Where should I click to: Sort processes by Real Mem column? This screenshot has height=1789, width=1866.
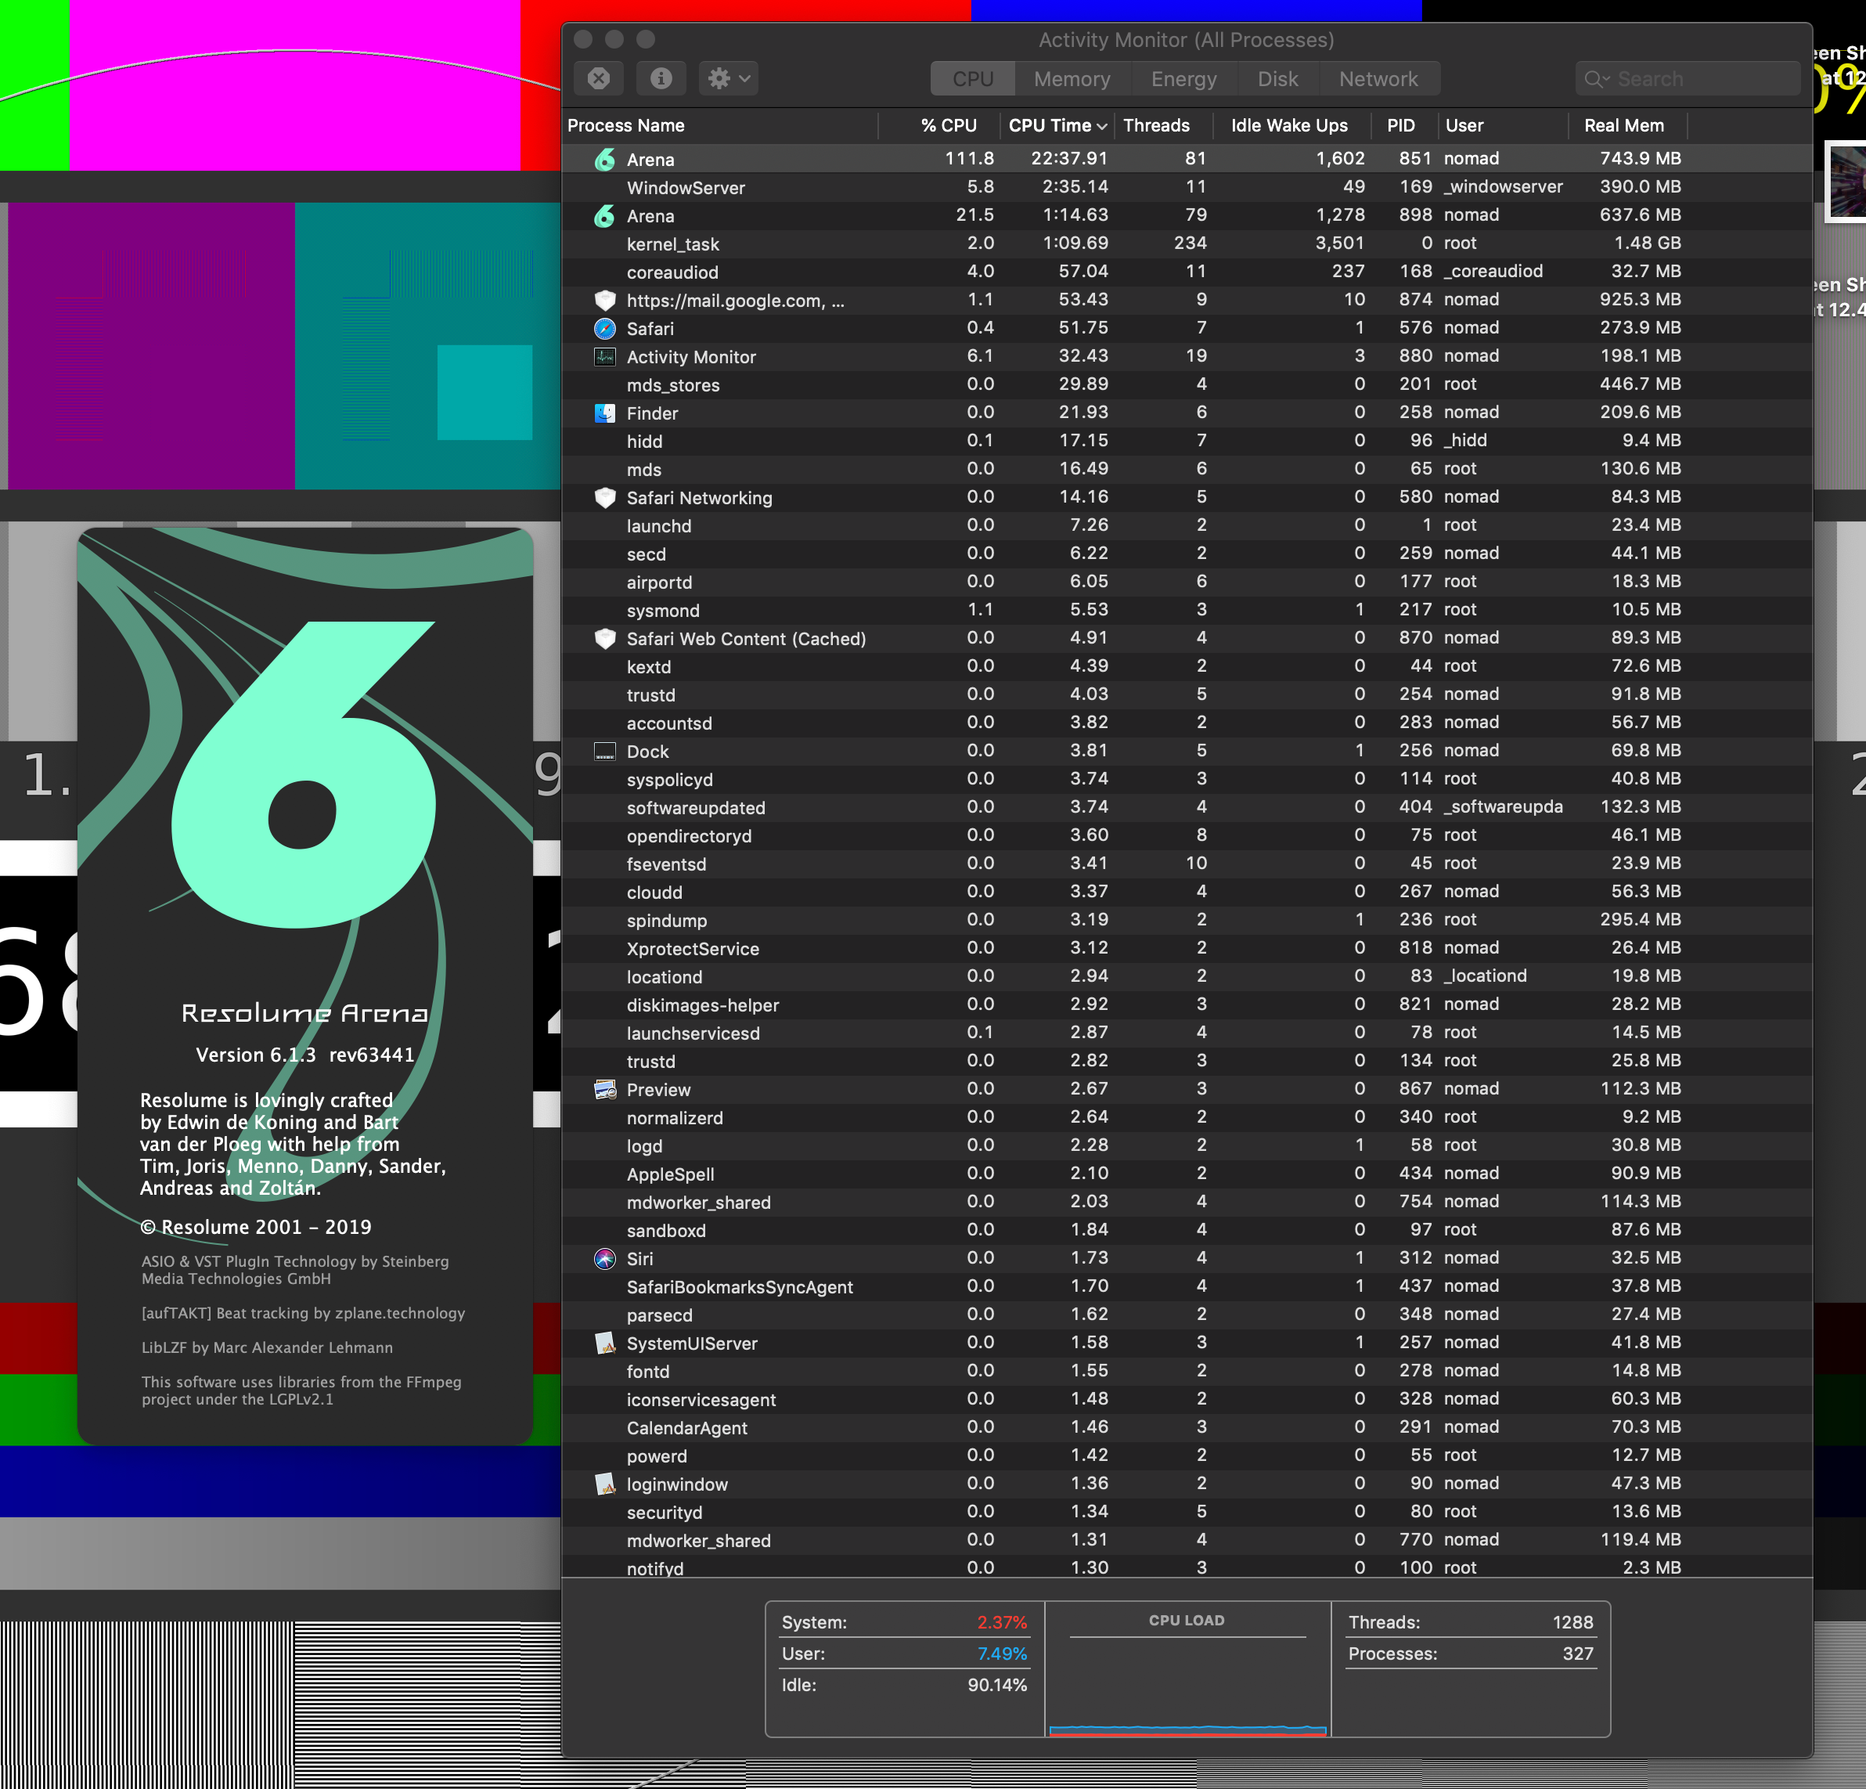click(x=1623, y=126)
